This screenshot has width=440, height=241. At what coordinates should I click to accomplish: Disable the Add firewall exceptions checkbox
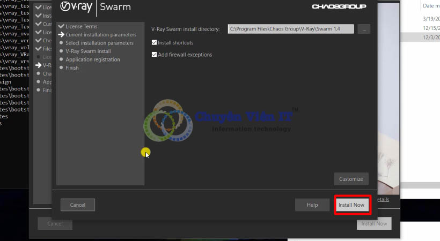pyautogui.click(x=155, y=55)
